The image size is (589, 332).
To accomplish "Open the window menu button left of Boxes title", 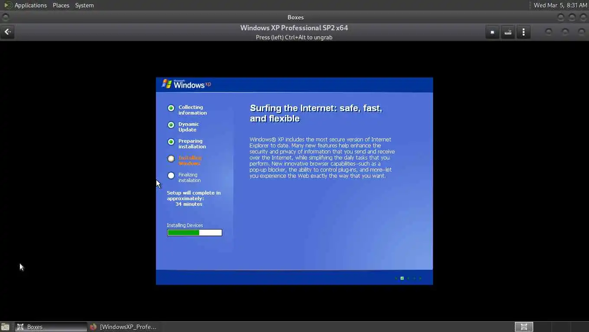I will tap(6, 17).
